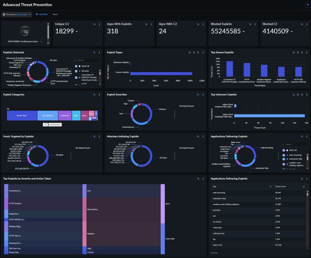Image resolution: width=311 pixels, height=258 pixels.
Task: Uncheck enterprise-http in Applications Delivering Exploits legend
Action: coord(284,159)
